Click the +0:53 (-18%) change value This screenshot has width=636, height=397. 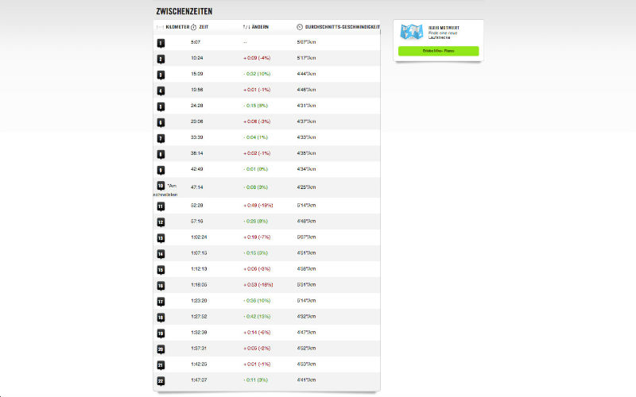[x=258, y=285]
